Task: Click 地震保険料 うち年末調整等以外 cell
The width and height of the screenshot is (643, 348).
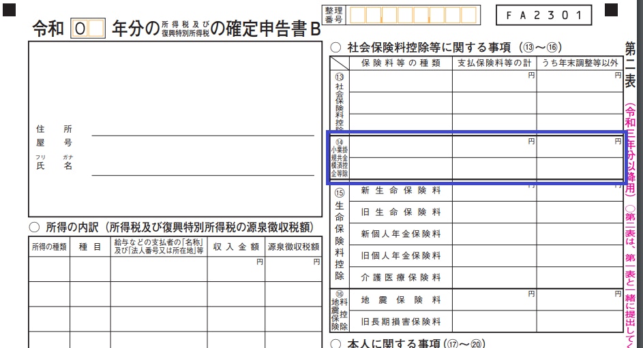Action: pyautogui.click(x=580, y=300)
